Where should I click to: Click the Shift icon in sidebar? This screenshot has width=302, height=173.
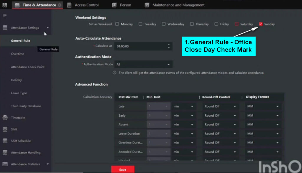click(5, 129)
